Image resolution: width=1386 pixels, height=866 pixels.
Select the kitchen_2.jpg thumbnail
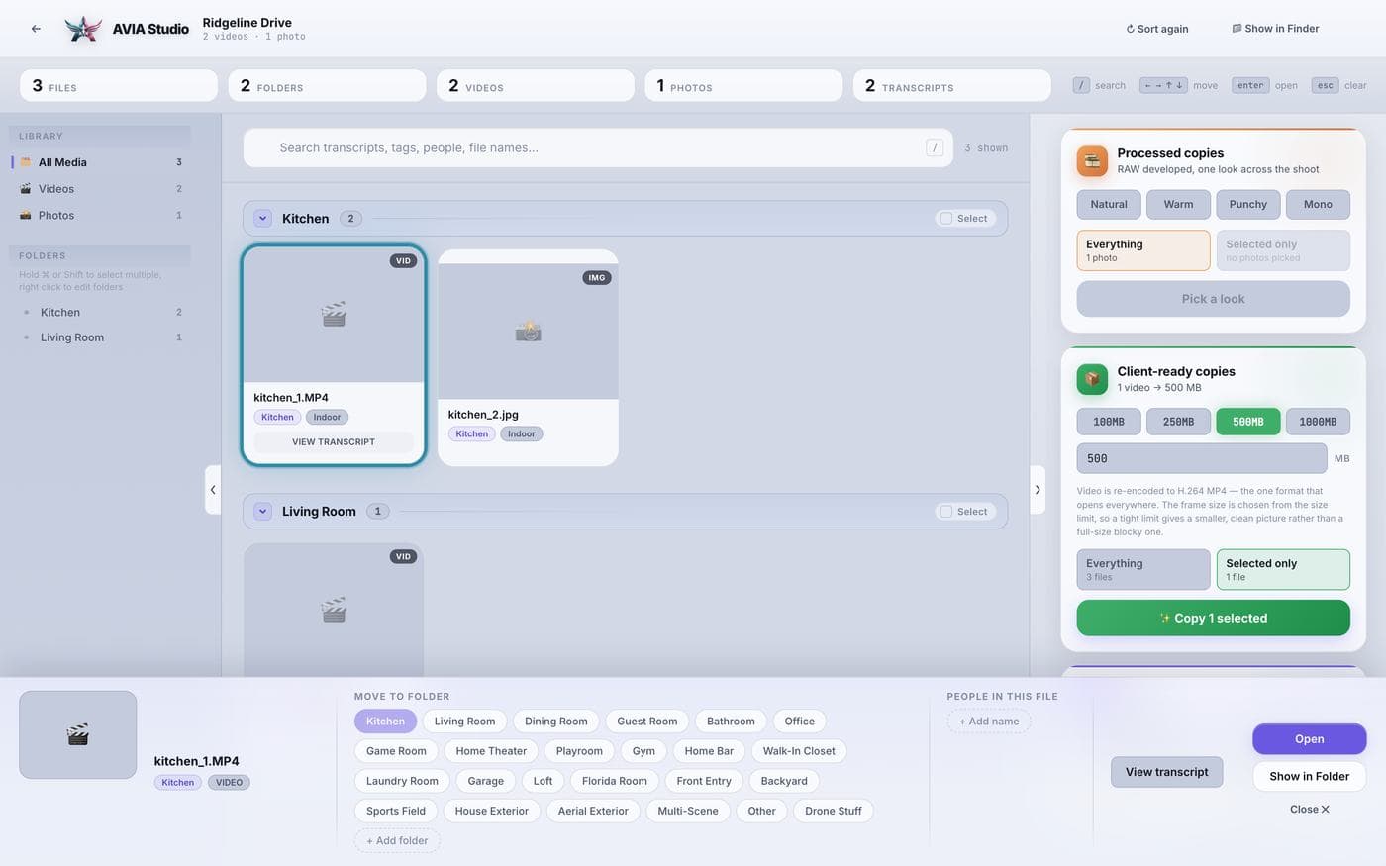[528, 332]
